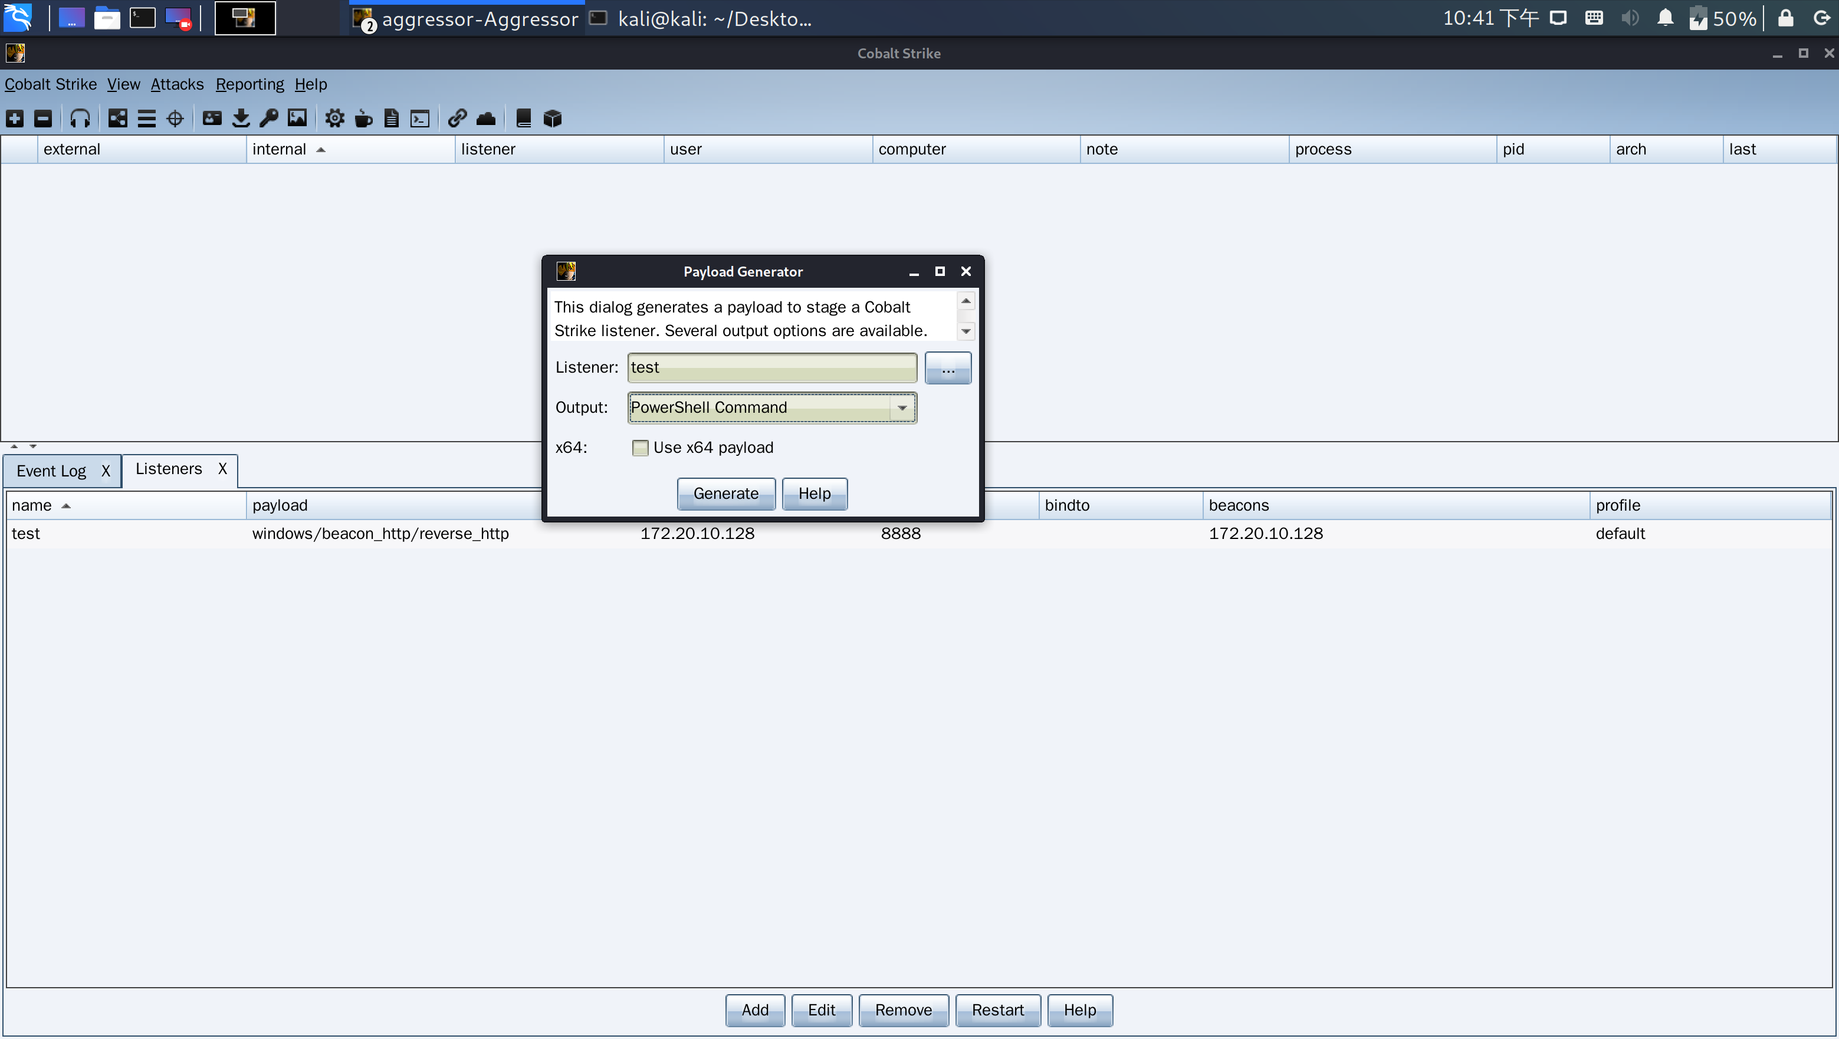This screenshot has width=1839, height=1039.
Task: Click the cloud web server toolbar icon
Action: tap(486, 119)
